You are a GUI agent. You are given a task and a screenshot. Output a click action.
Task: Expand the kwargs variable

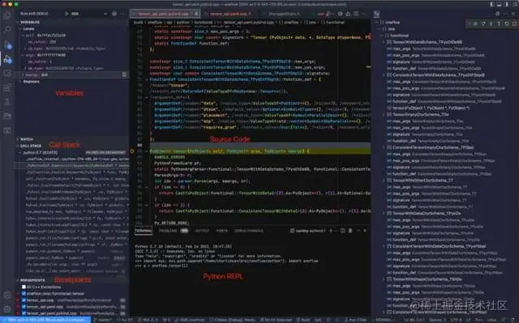(23, 75)
